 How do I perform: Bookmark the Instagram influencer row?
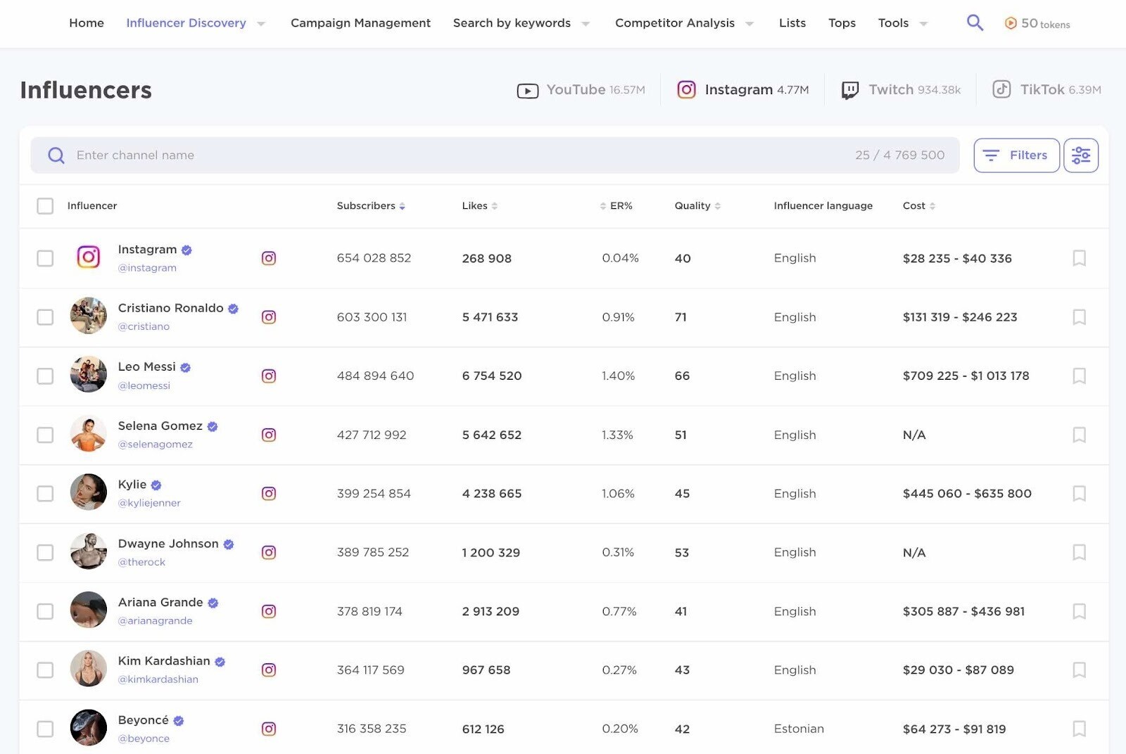point(1079,258)
